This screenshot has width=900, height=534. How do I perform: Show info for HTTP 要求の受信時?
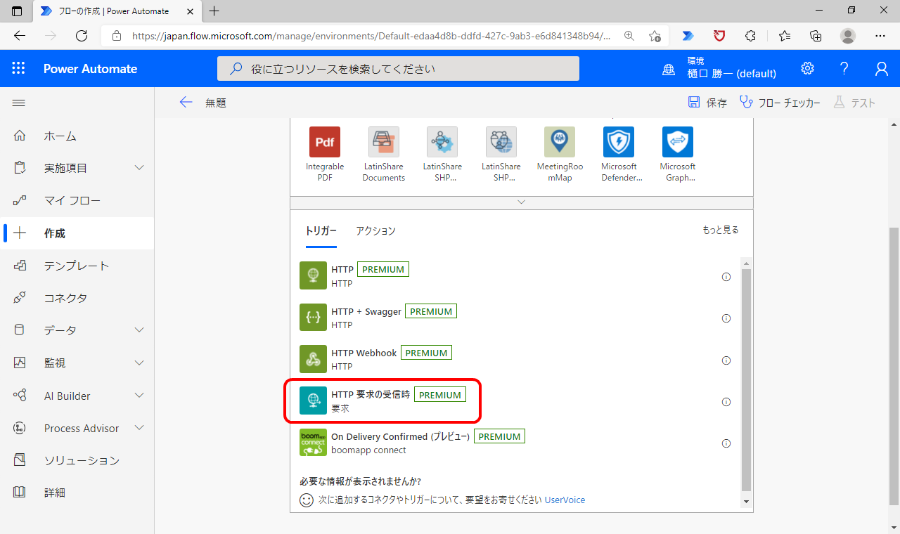pos(726,402)
